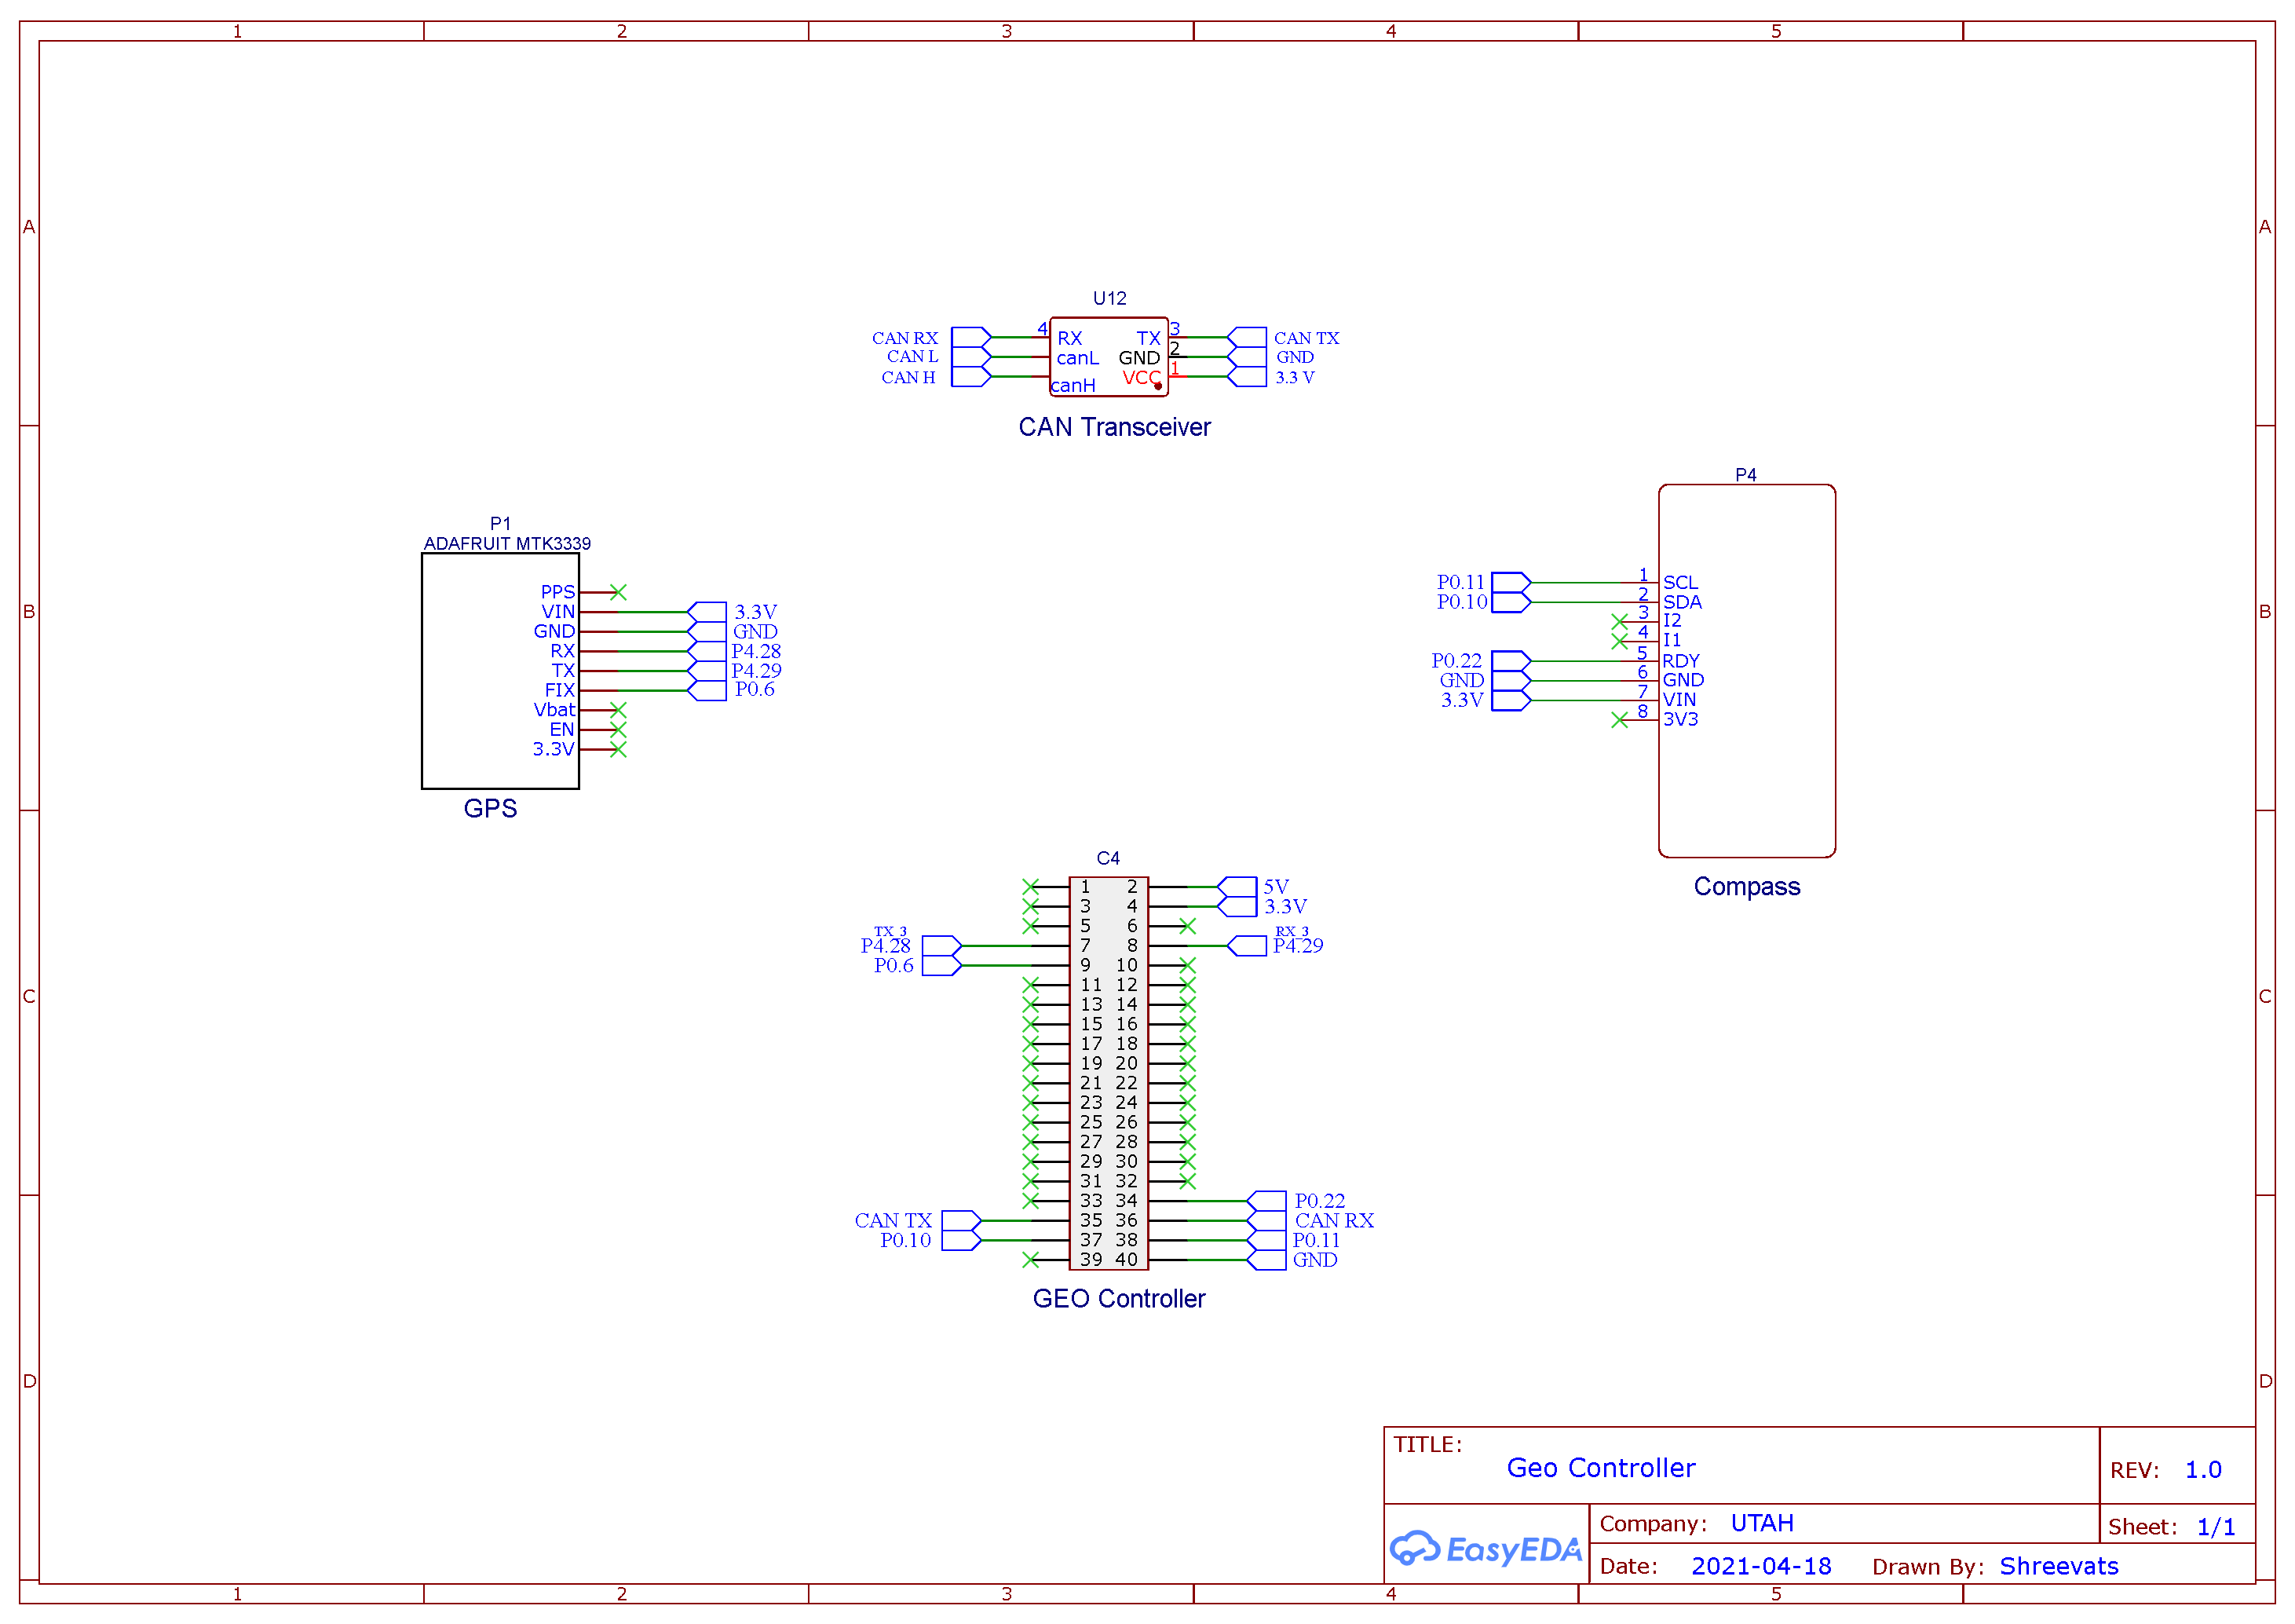Click the EasyEDA logo in title block

click(x=1486, y=1549)
